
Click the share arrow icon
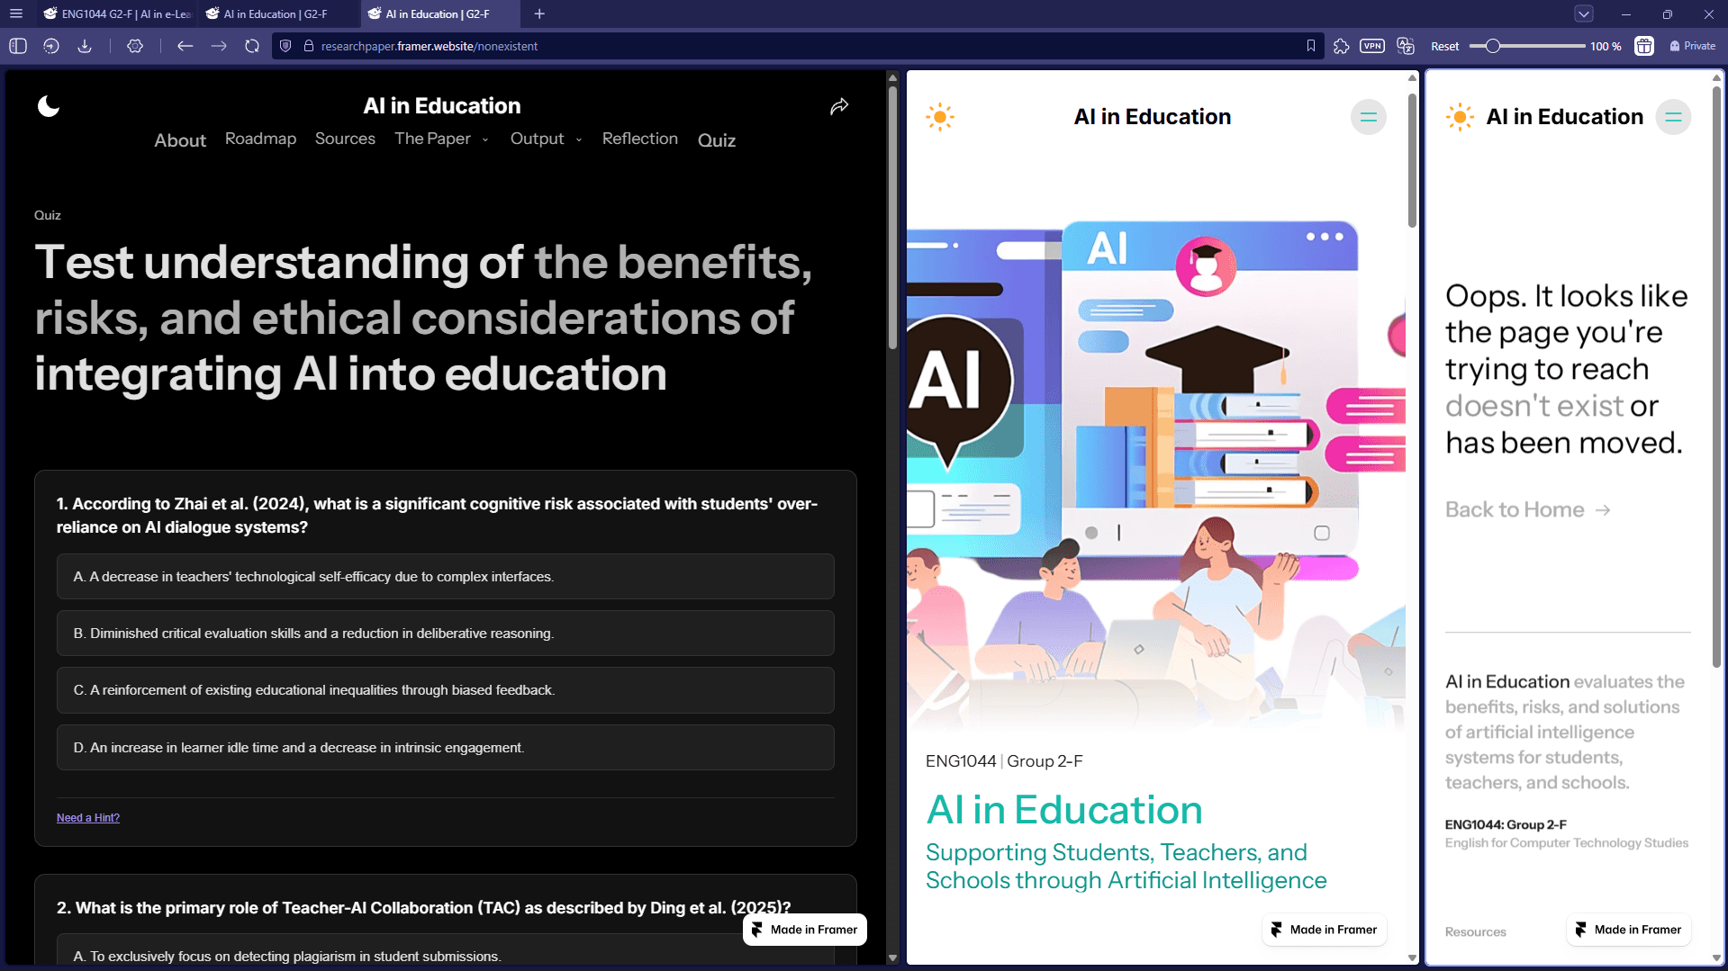click(839, 106)
